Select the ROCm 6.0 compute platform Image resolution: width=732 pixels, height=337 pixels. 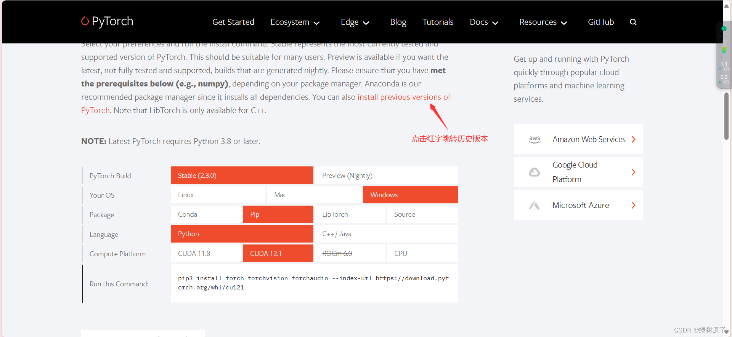tap(350, 253)
